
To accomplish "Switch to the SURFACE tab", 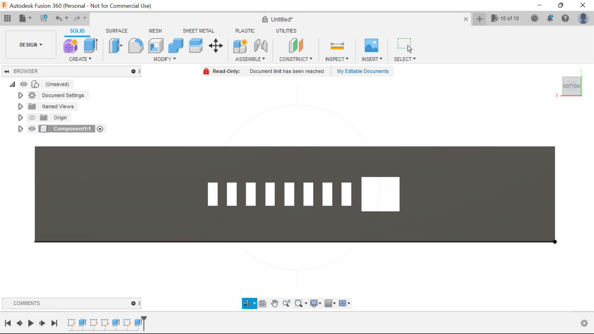I will click(x=116, y=31).
